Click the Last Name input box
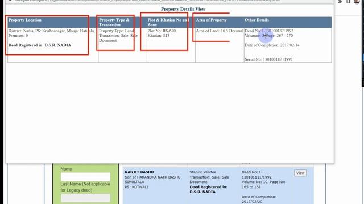The height and width of the screenshot is (204, 364). pyautogui.click(x=85, y=198)
